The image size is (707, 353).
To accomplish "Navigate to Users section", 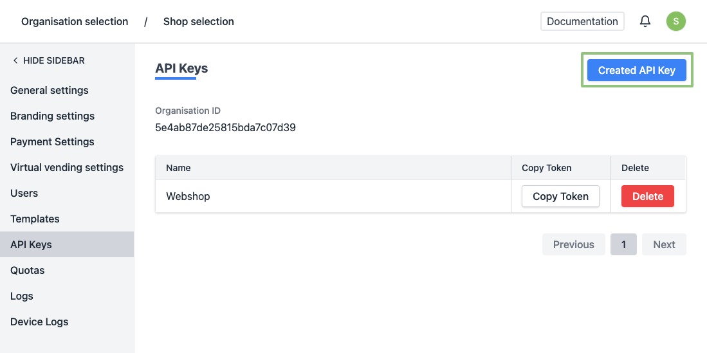I will 24,193.
